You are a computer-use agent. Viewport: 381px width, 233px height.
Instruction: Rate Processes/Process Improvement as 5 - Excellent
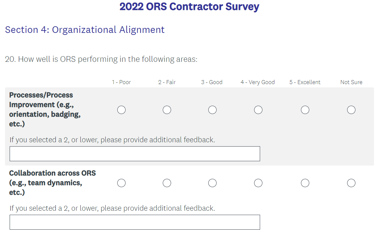click(305, 110)
